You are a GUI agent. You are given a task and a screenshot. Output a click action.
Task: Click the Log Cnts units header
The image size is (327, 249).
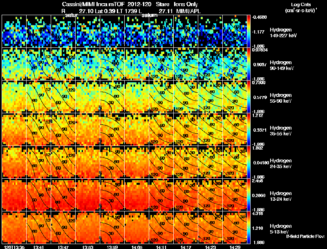(301, 7)
